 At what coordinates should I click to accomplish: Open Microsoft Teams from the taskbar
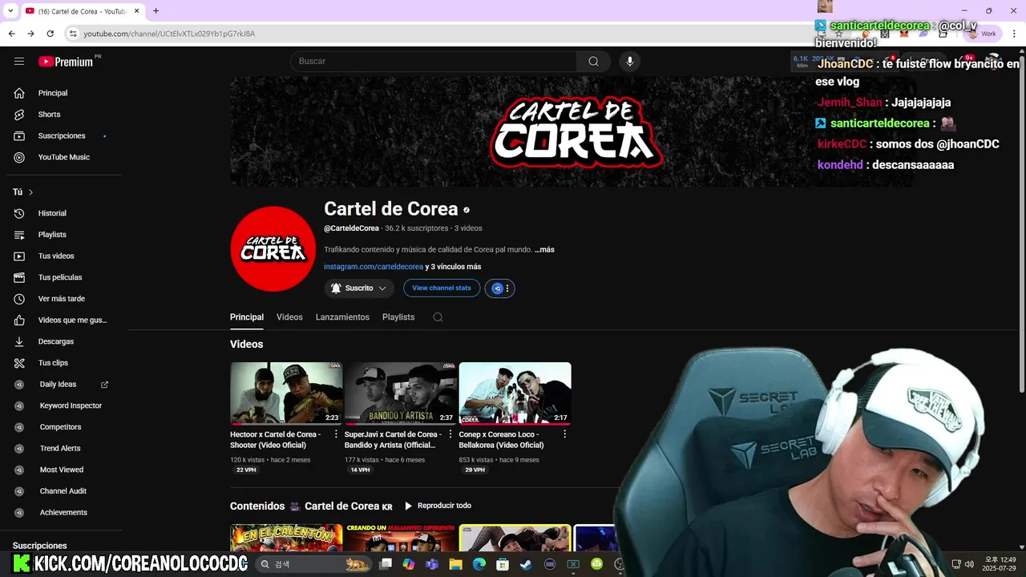pos(432,564)
